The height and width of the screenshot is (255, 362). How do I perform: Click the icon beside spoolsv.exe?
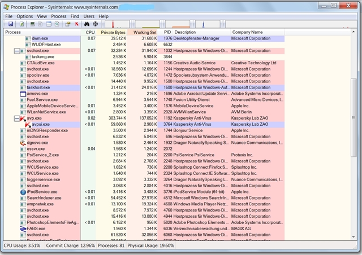click(x=23, y=76)
